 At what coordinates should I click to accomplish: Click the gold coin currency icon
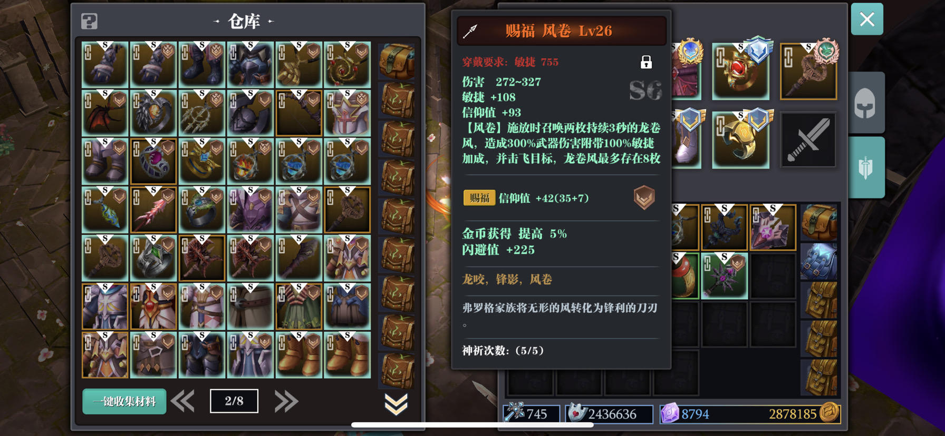[x=829, y=413]
